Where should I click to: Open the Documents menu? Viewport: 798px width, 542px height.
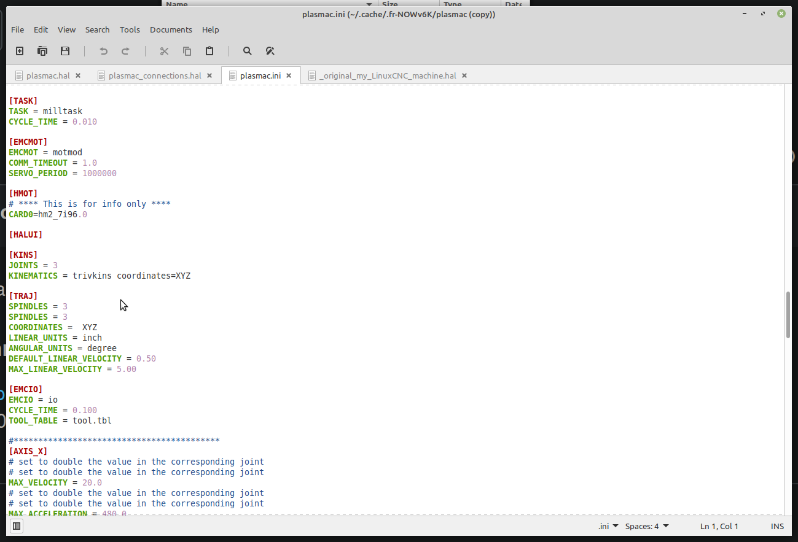(x=171, y=29)
